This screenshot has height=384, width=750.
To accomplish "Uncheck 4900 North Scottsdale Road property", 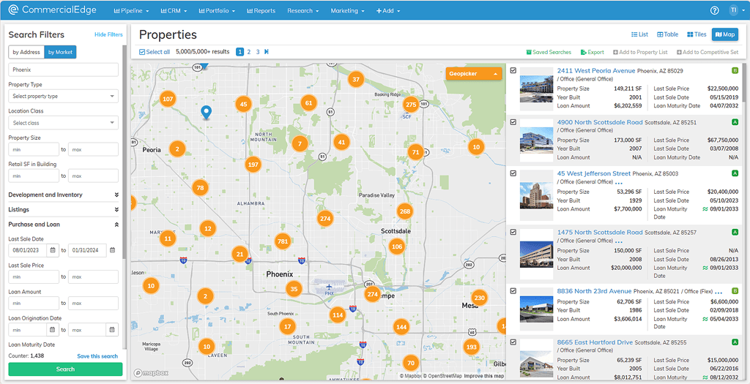I will pos(513,122).
